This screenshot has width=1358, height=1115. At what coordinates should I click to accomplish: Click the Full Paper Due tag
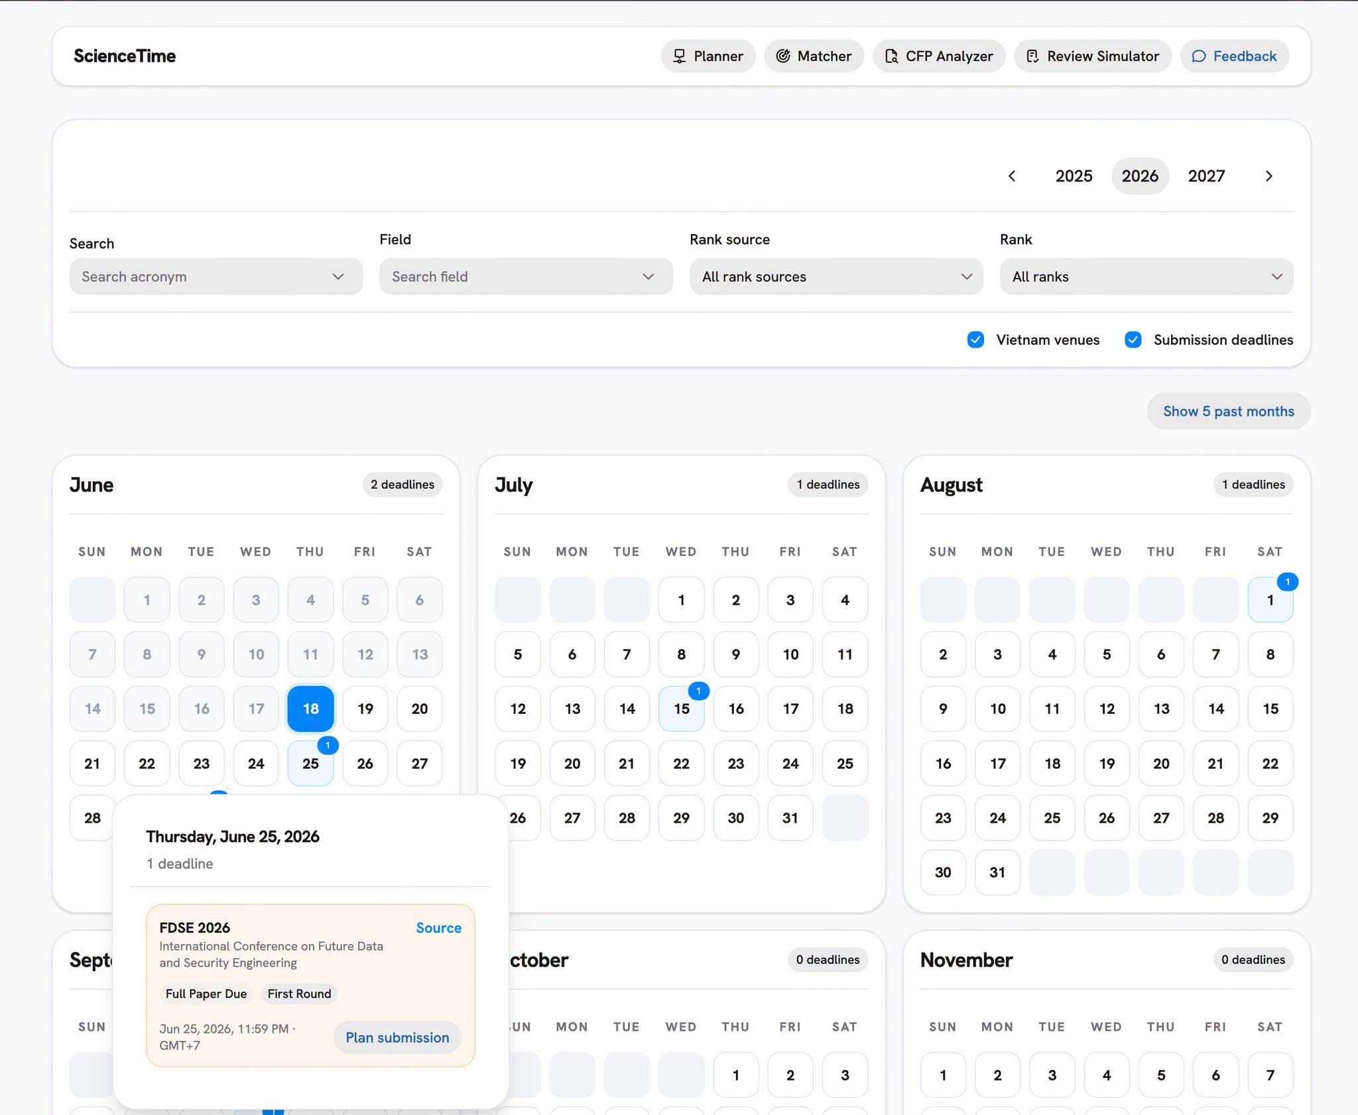(206, 994)
